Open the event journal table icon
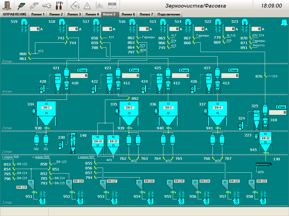 [112, 5]
